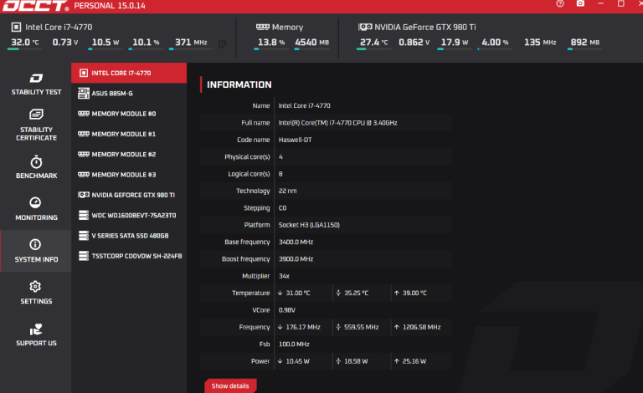Open Settings from the sidebar
Image resolution: width=643 pixels, height=393 pixels.
[x=35, y=287]
